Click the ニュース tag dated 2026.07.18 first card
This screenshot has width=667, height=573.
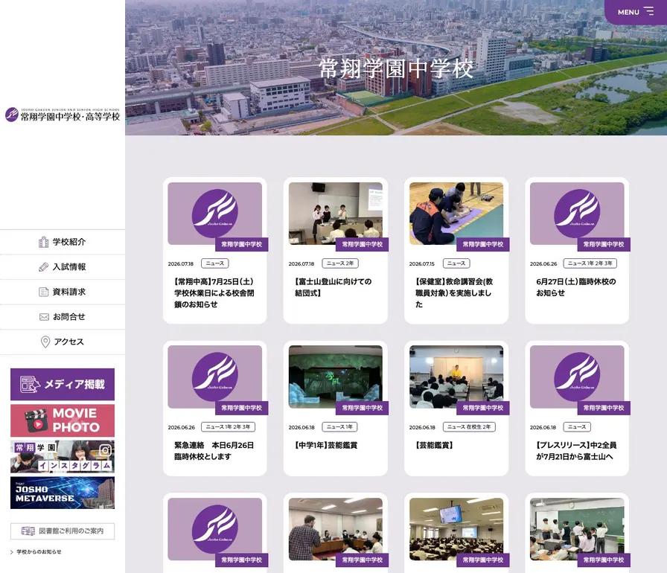pyautogui.click(x=215, y=263)
